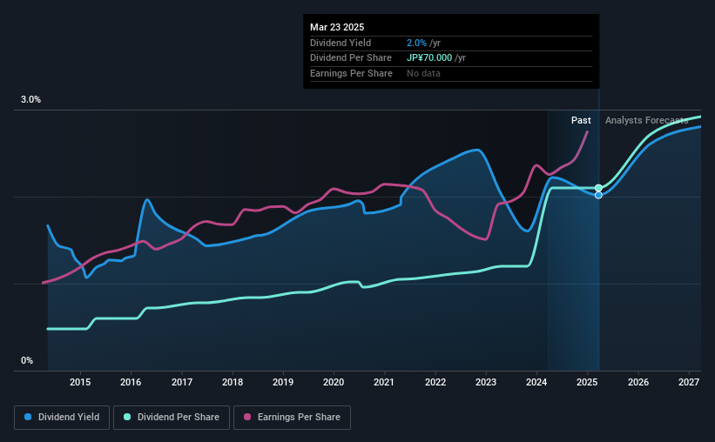Click the 3.0% y-axis label
The image size is (715, 442).
30,100
